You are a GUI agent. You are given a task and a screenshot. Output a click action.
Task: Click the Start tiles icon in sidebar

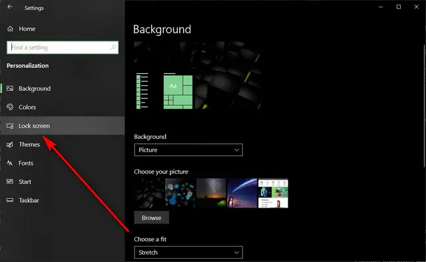pos(10,182)
